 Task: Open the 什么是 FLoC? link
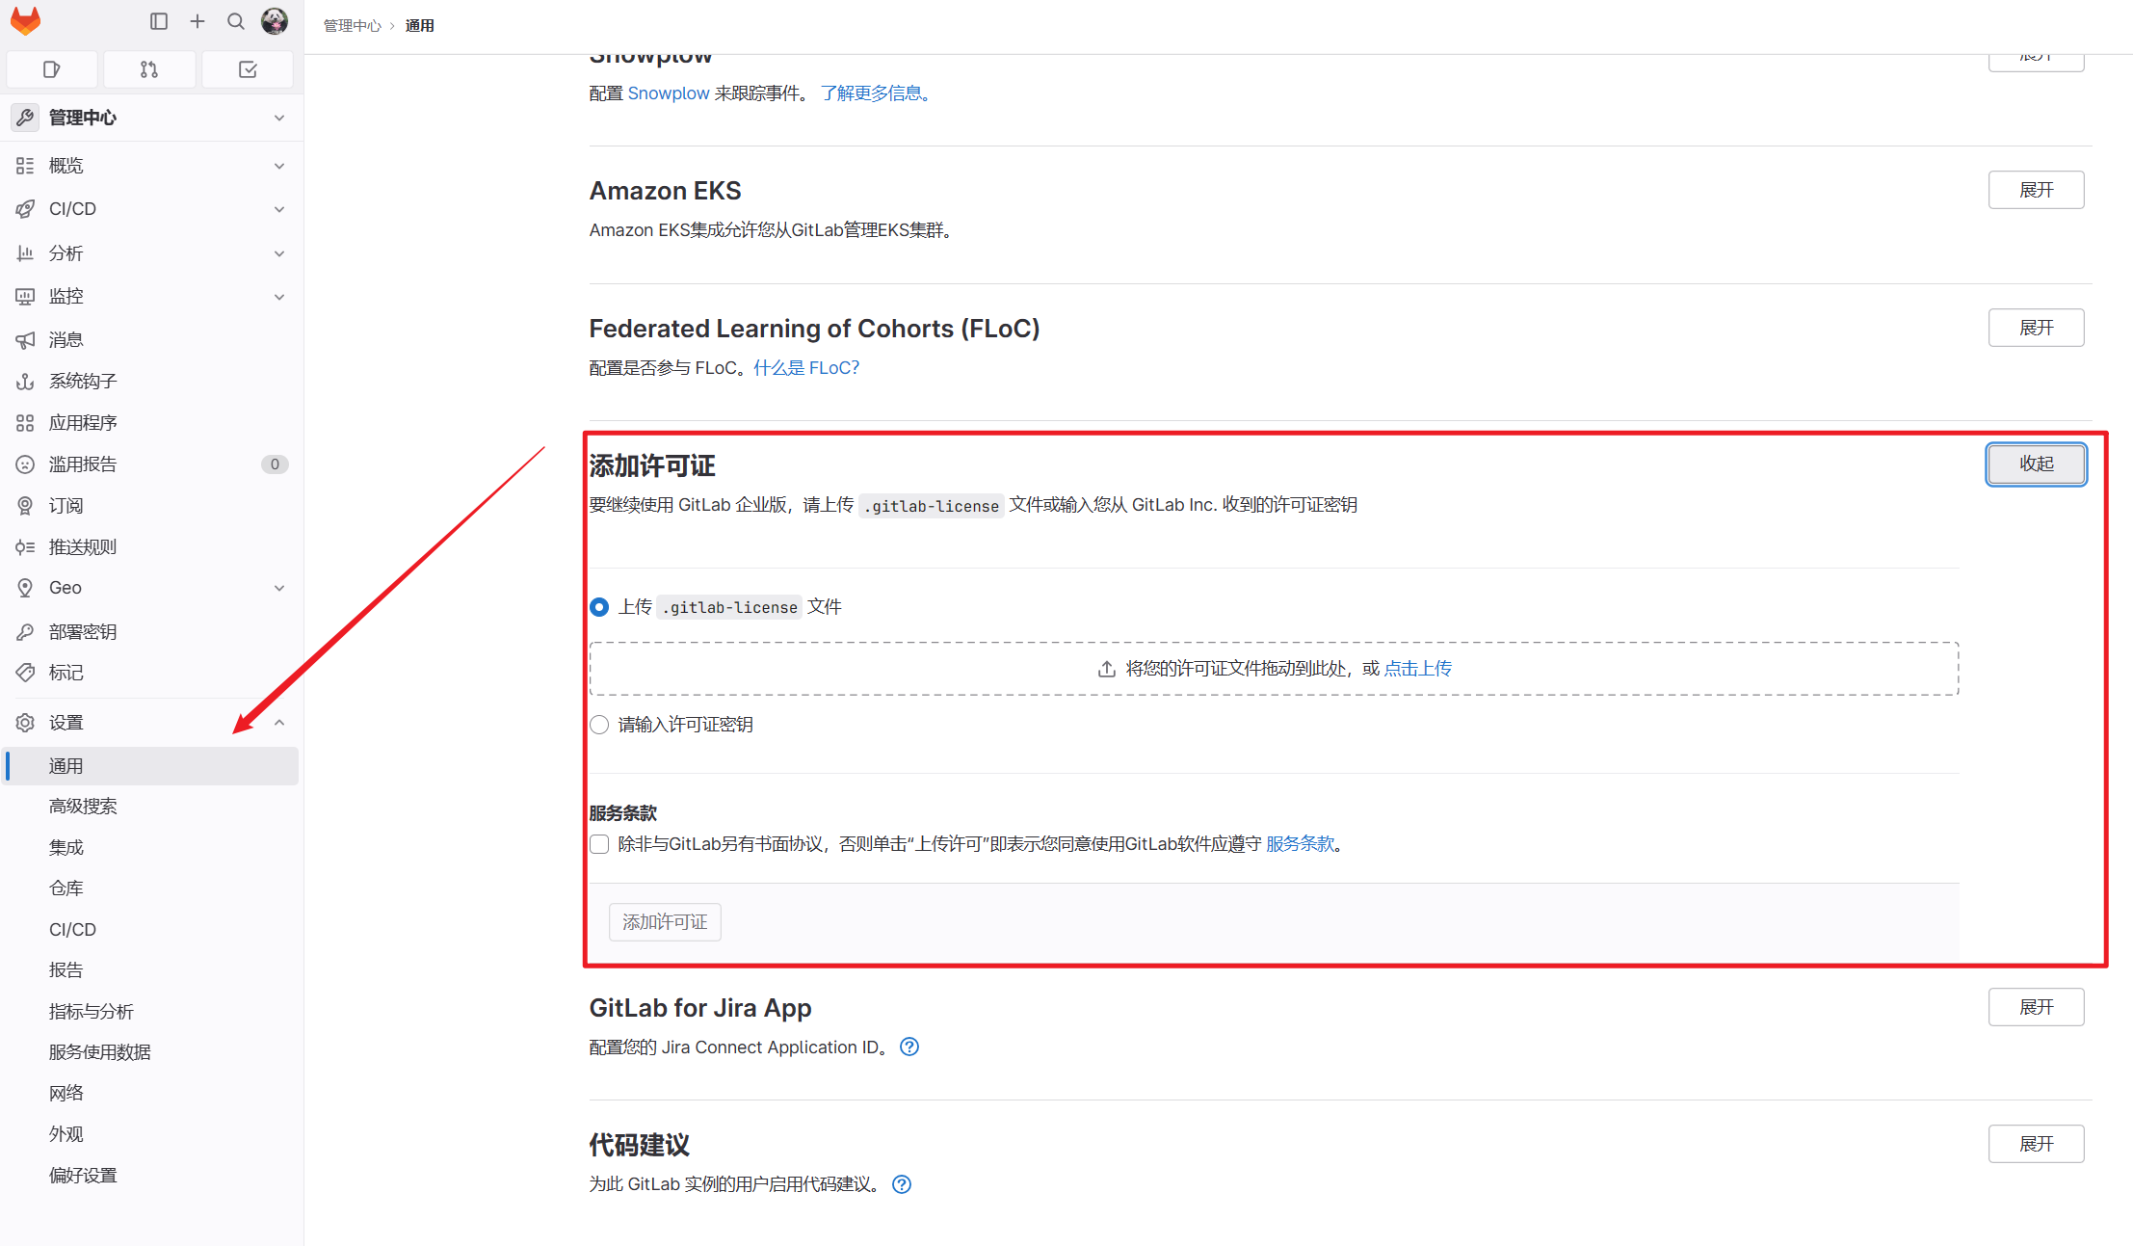(806, 368)
